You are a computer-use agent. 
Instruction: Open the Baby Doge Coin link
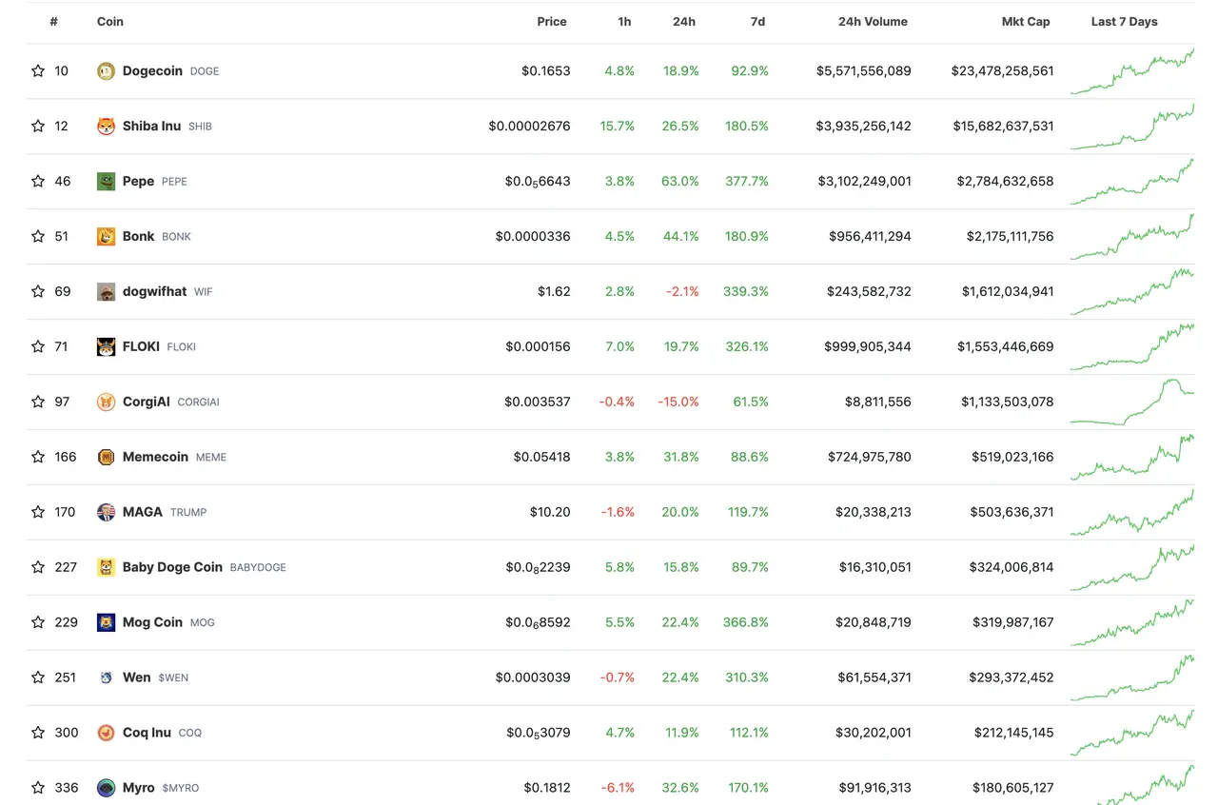coord(172,568)
